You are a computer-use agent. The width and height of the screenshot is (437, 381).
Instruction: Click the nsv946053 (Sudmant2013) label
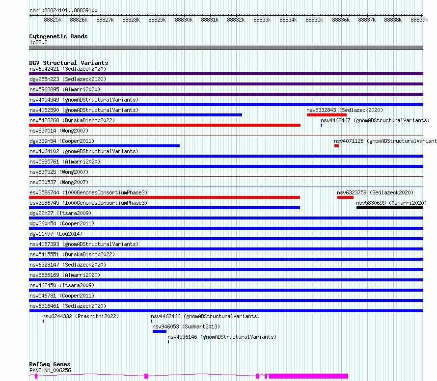(186, 327)
